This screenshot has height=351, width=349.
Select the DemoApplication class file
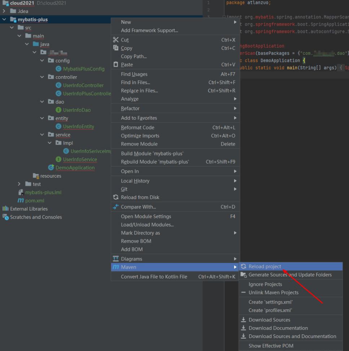(x=75, y=168)
